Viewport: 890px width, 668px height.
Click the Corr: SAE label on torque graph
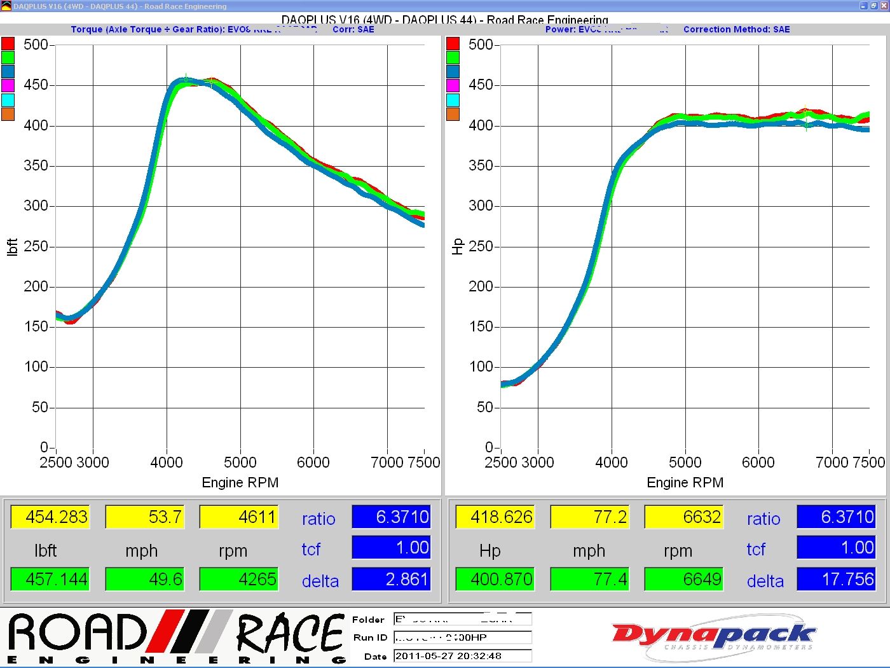tap(353, 29)
